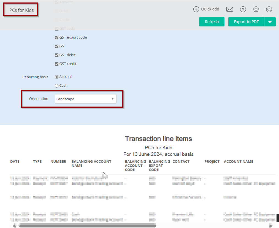Screen dimensions: 279x228
Task: Click the left scroll arrow of report
Action: pyautogui.click(x=14, y=226)
